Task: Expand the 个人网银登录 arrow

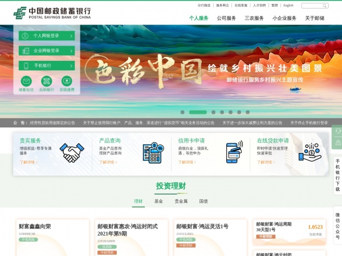Action: pyautogui.click(x=71, y=36)
